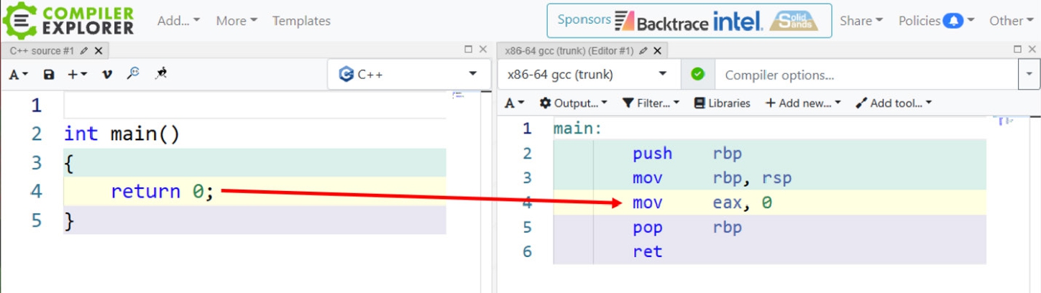
Task: Open CppInsights via the magnifier icon
Action: (x=133, y=73)
